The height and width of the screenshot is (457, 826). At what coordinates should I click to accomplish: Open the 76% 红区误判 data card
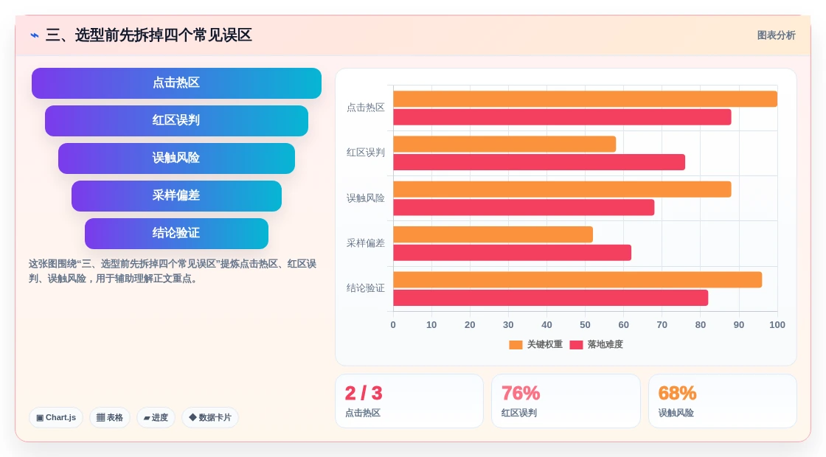(566, 401)
